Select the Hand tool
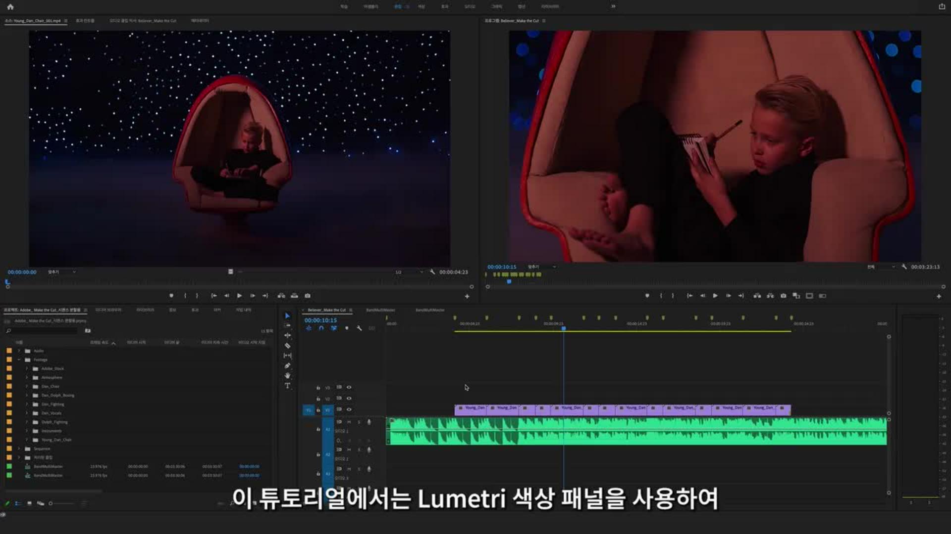 tap(287, 376)
